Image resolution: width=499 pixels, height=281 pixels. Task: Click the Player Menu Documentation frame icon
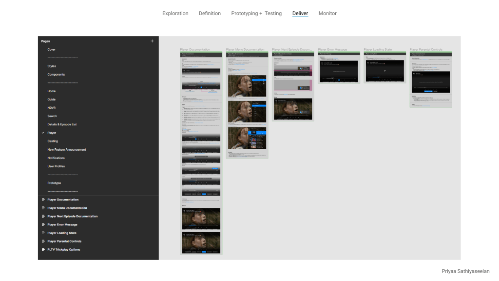click(43, 208)
